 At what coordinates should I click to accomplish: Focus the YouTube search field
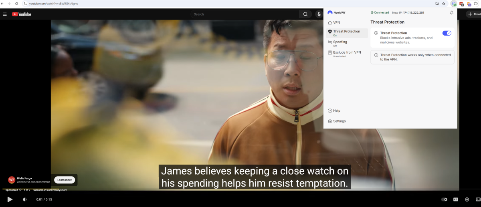(x=245, y=14)
